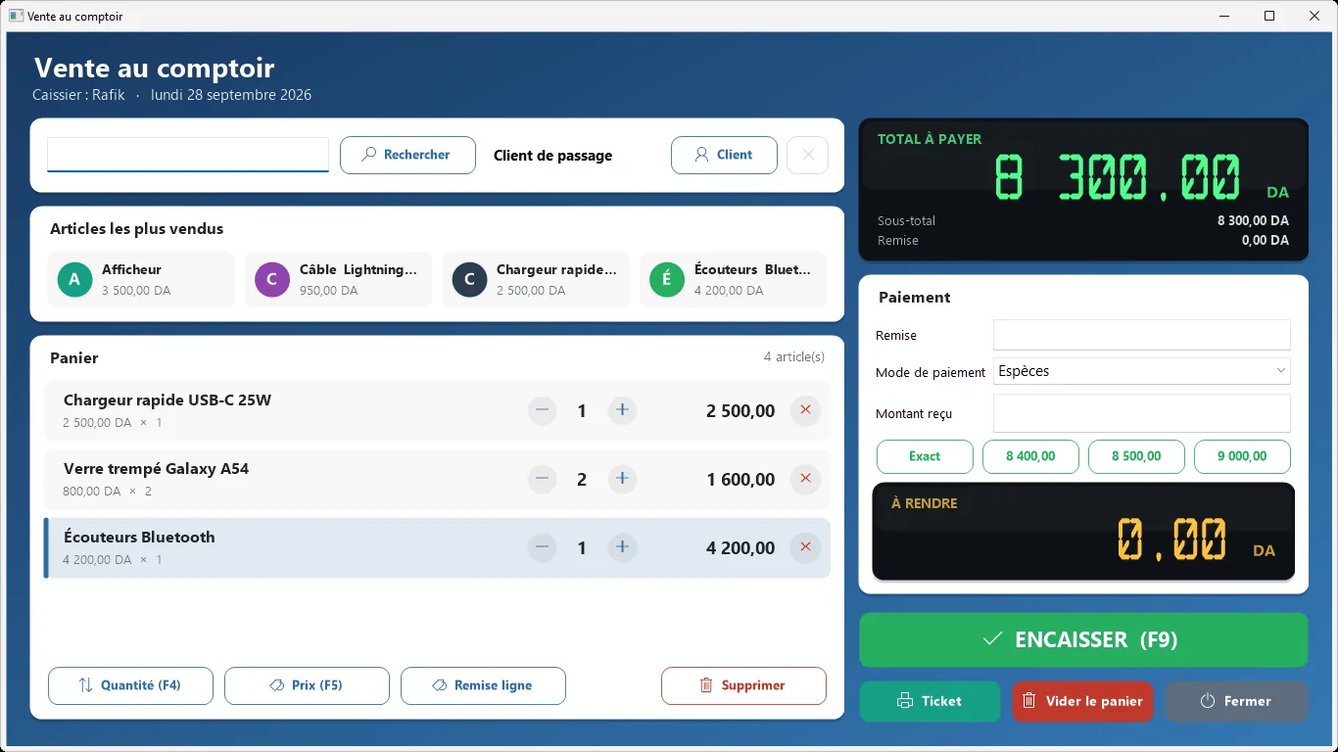Click the Fermer button
1338x752 pixels.
pos(1236,701)
